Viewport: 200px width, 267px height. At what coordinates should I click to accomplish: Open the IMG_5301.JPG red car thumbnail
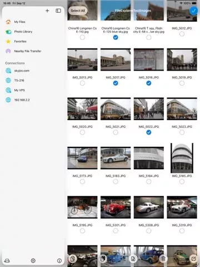pyautogui.click(x=116, y=207)
